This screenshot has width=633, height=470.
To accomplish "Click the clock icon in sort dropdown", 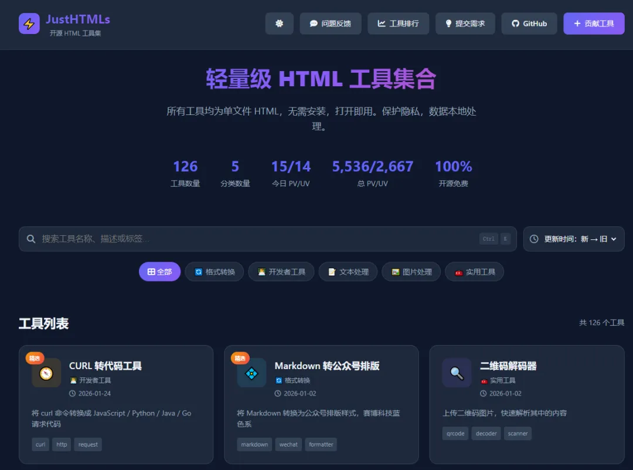I will [x=534, y=239].
